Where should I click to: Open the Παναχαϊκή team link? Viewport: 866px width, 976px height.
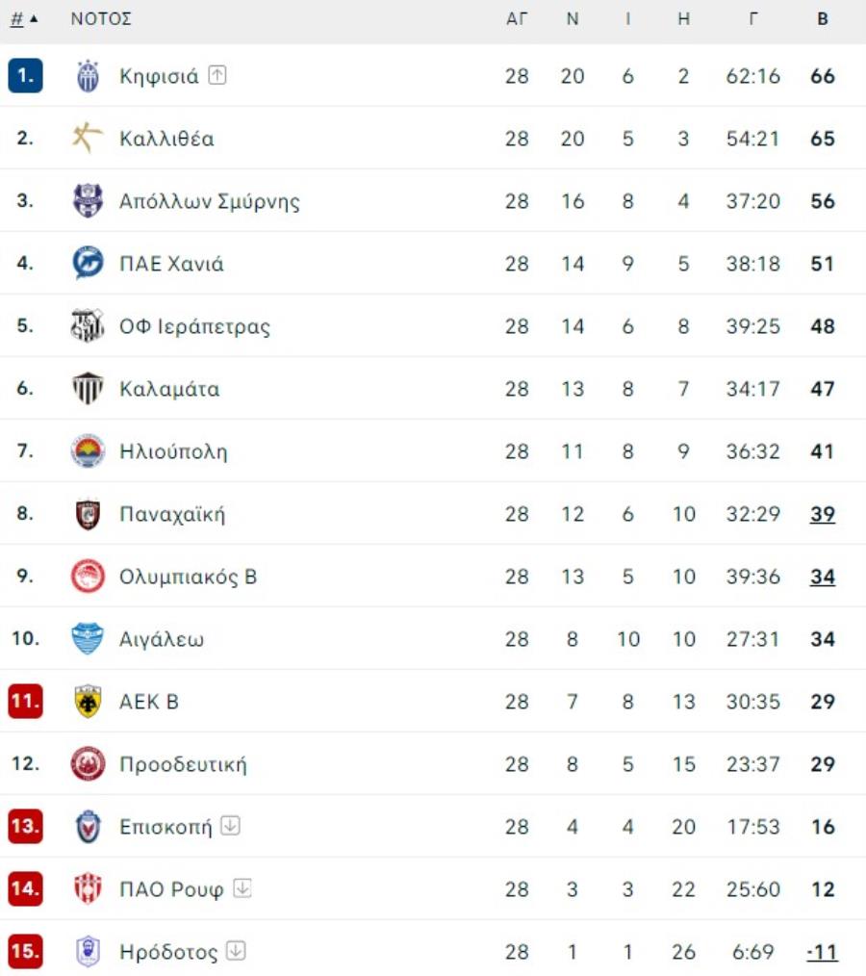[x=172, y=514]
